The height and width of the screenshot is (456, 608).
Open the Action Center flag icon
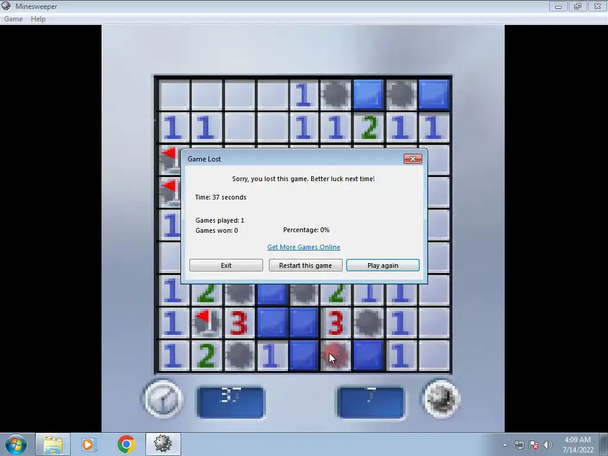tap(534, 445)
